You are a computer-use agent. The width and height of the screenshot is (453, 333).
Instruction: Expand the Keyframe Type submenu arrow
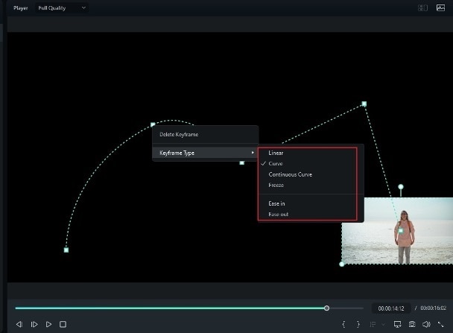click(253, 153)
